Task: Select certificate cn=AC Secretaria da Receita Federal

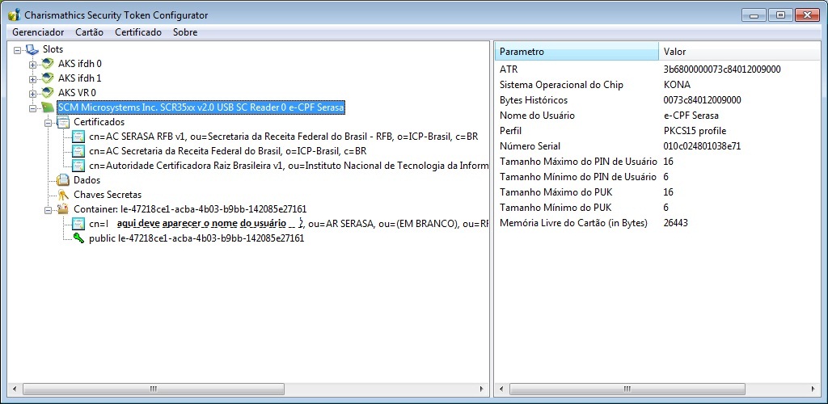Action: click(x=227, y=151)
